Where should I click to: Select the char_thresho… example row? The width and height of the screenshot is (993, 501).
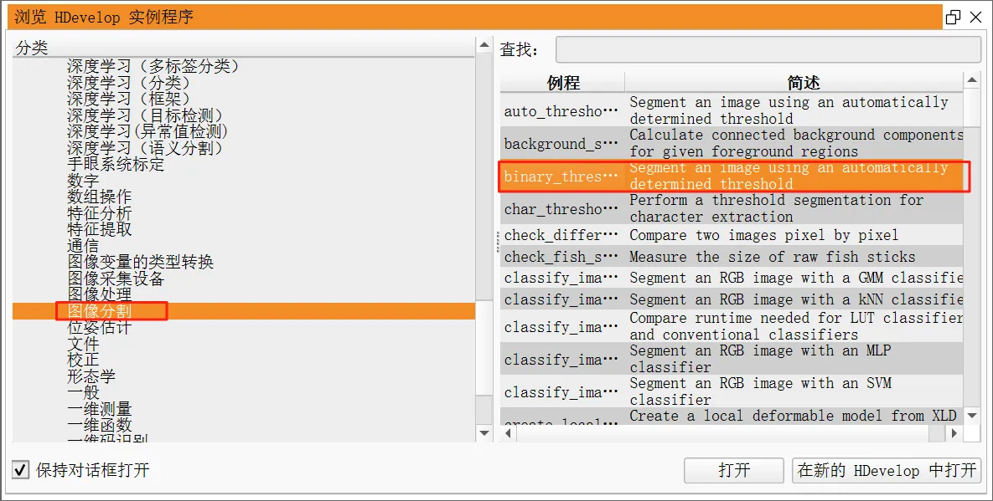click(x=732, y=208)
